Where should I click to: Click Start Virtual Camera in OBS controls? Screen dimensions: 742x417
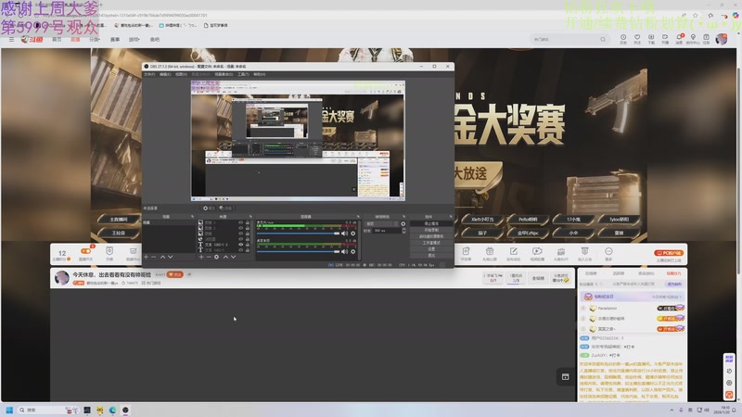pyautogui.click(x=431, y=236)
